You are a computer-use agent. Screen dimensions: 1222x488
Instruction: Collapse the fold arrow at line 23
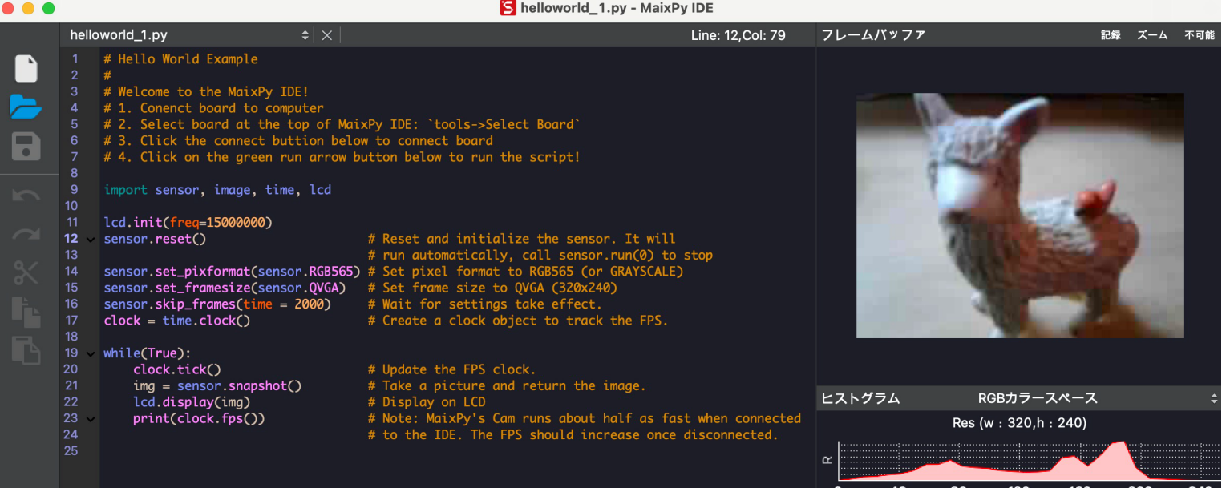[x=90, y=418]
